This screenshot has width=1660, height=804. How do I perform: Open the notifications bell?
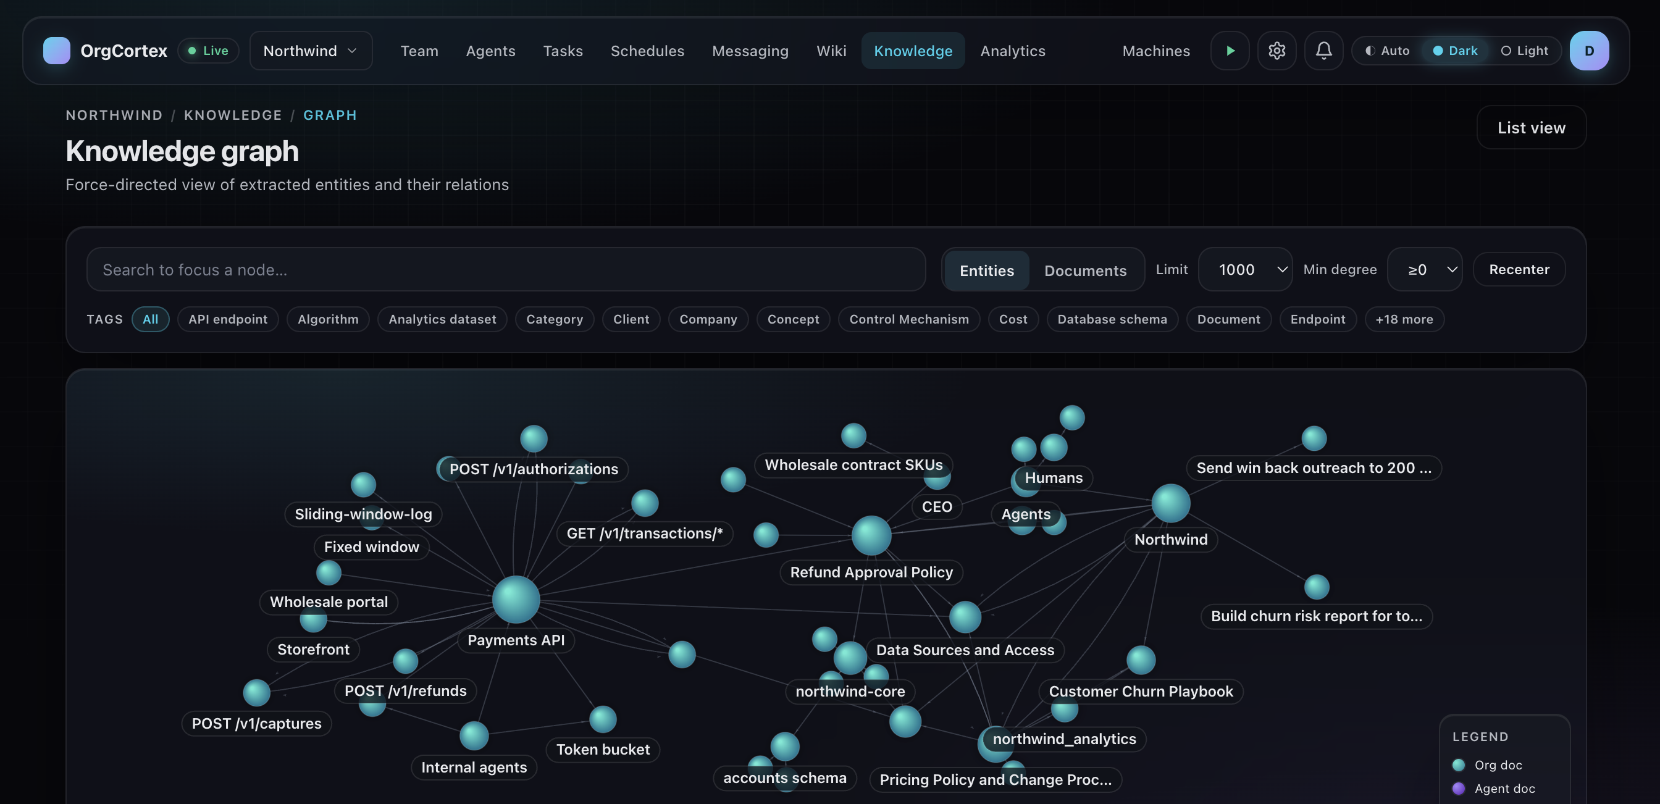(1323, 50)
